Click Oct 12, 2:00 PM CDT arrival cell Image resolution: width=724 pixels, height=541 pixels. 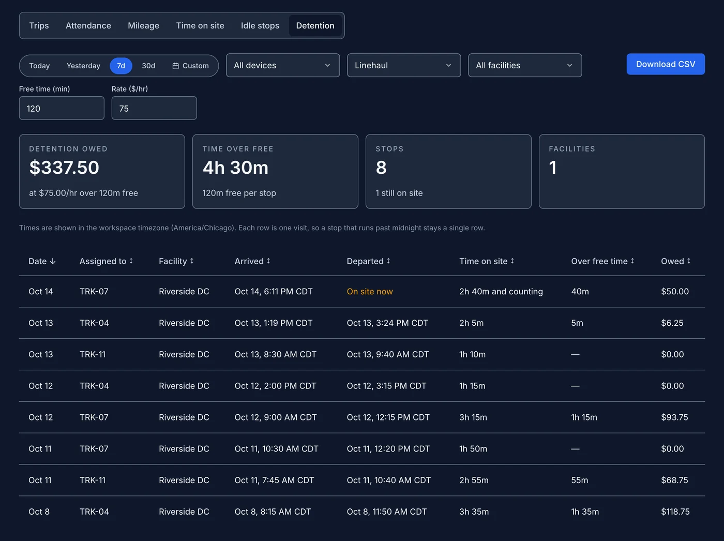(x=275, y=386)
